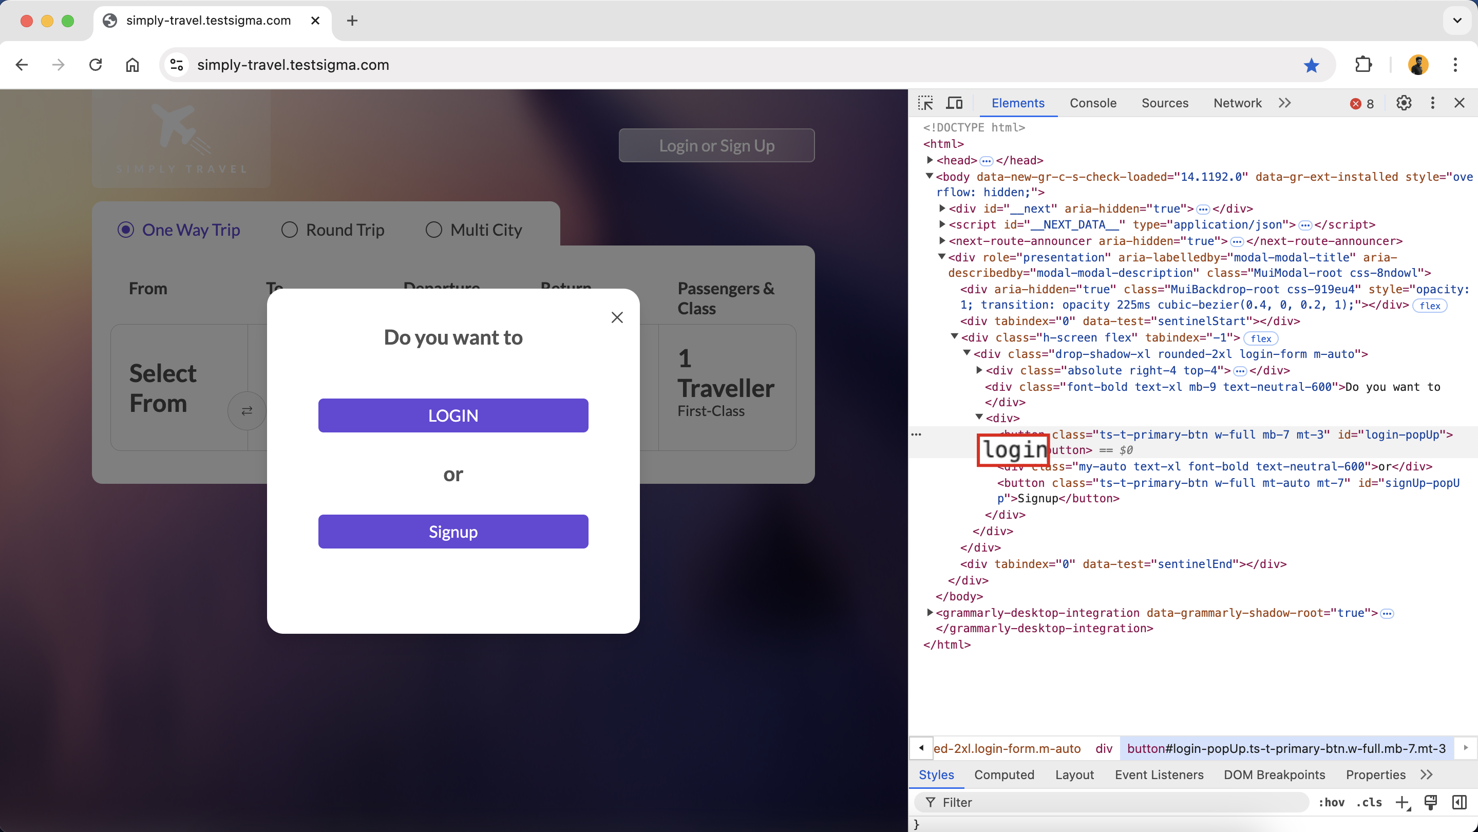
Task: Expand the __NEXT_DATA__ script node
Action: point(941,224)
